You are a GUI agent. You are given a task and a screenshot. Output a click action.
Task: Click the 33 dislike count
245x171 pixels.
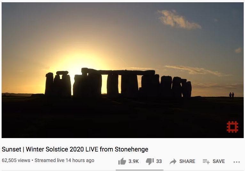159,161
